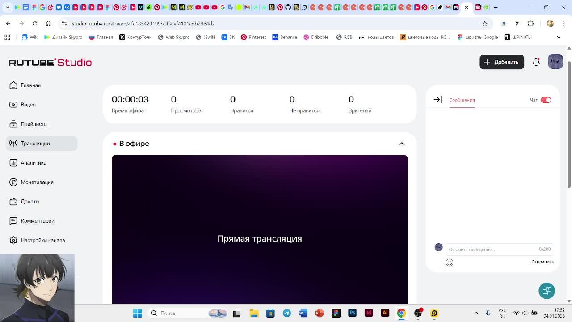The image size is (572, 322).
Task: Open a new browser tab with plus
Action: (496, 7)
